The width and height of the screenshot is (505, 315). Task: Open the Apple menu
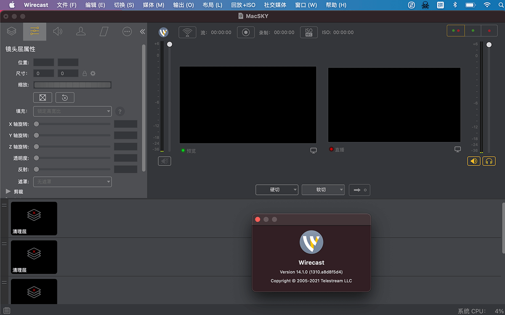[12, 5]
